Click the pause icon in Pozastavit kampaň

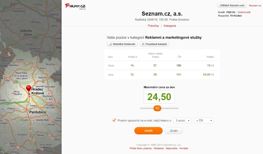[x=143, y=44]
